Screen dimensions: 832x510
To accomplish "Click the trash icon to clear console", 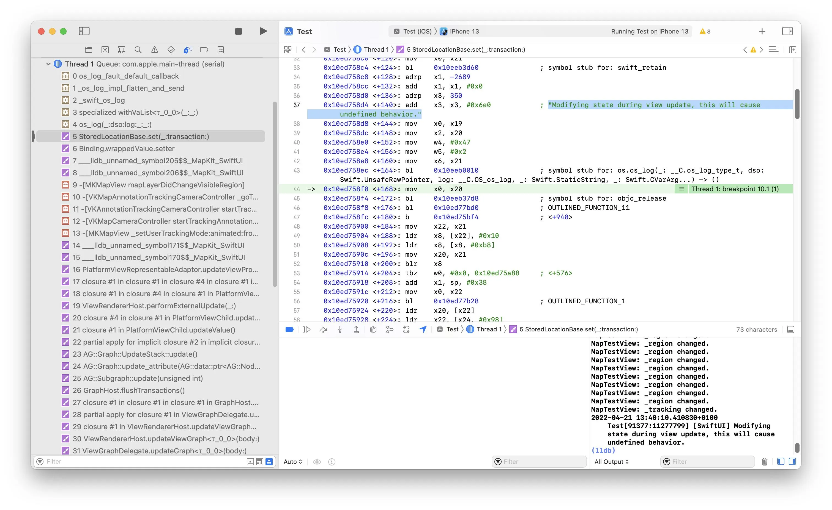I will pyautogui.click(x=765, y=461).
